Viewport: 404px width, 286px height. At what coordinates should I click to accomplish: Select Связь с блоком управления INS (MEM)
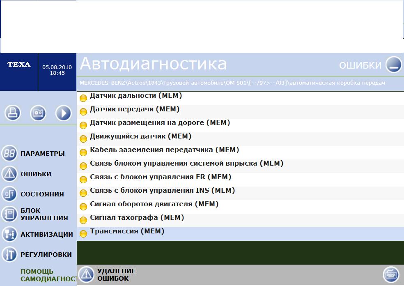coord(240,193)
